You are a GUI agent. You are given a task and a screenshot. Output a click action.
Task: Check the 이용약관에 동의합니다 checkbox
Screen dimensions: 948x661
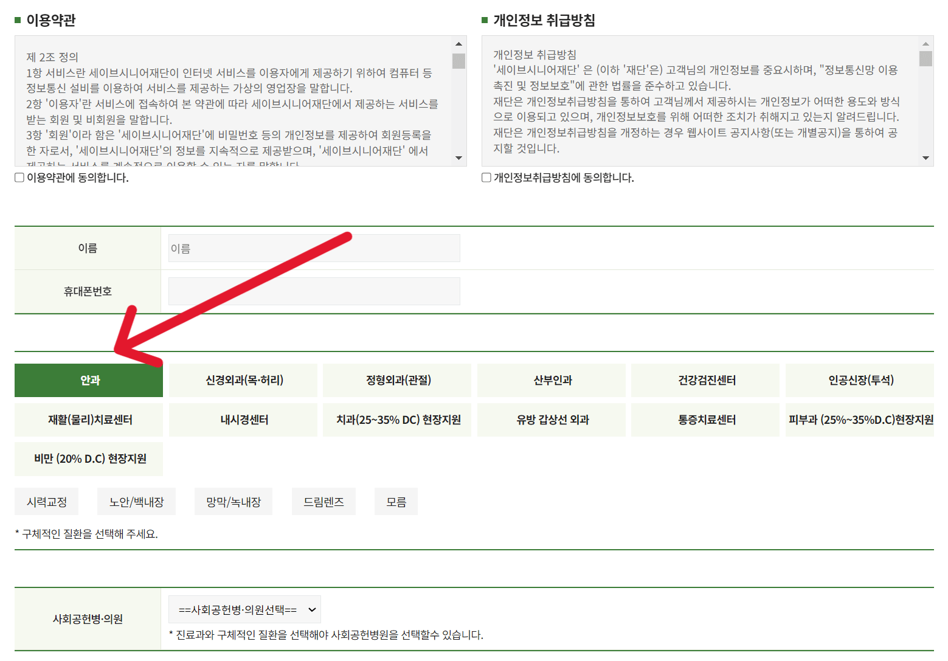pyautogui.click(x=19, y=178)
